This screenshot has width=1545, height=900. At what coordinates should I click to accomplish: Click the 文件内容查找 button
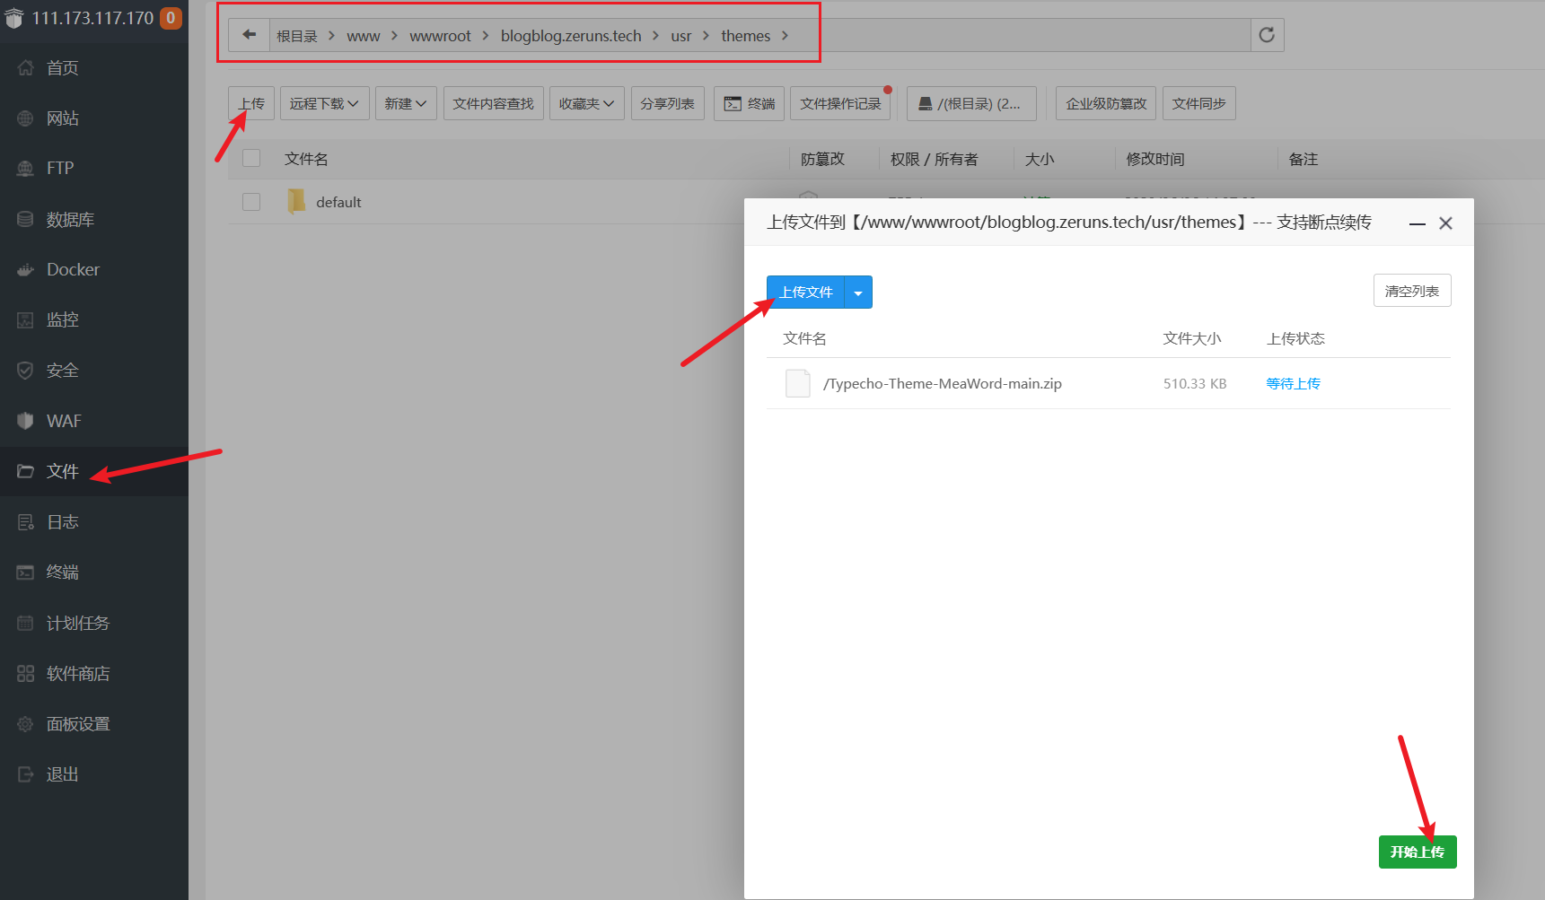click(493, 103)
